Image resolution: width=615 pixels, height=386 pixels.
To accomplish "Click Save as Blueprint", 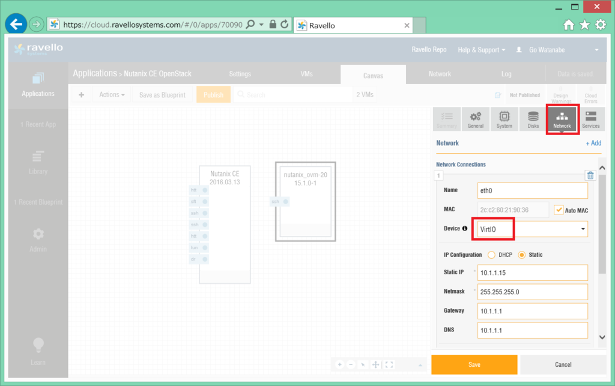I will point(162,95).
